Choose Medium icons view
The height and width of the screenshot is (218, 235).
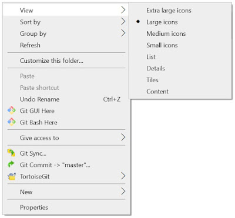[x=166, y=33]
